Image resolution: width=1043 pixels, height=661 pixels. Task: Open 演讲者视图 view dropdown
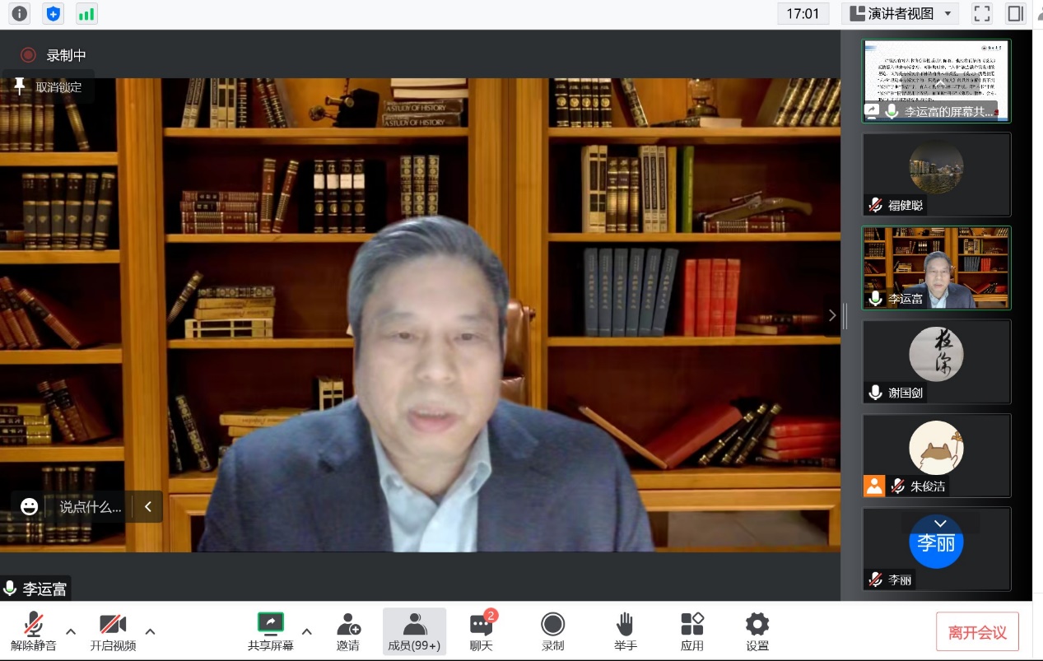point(900,13)
